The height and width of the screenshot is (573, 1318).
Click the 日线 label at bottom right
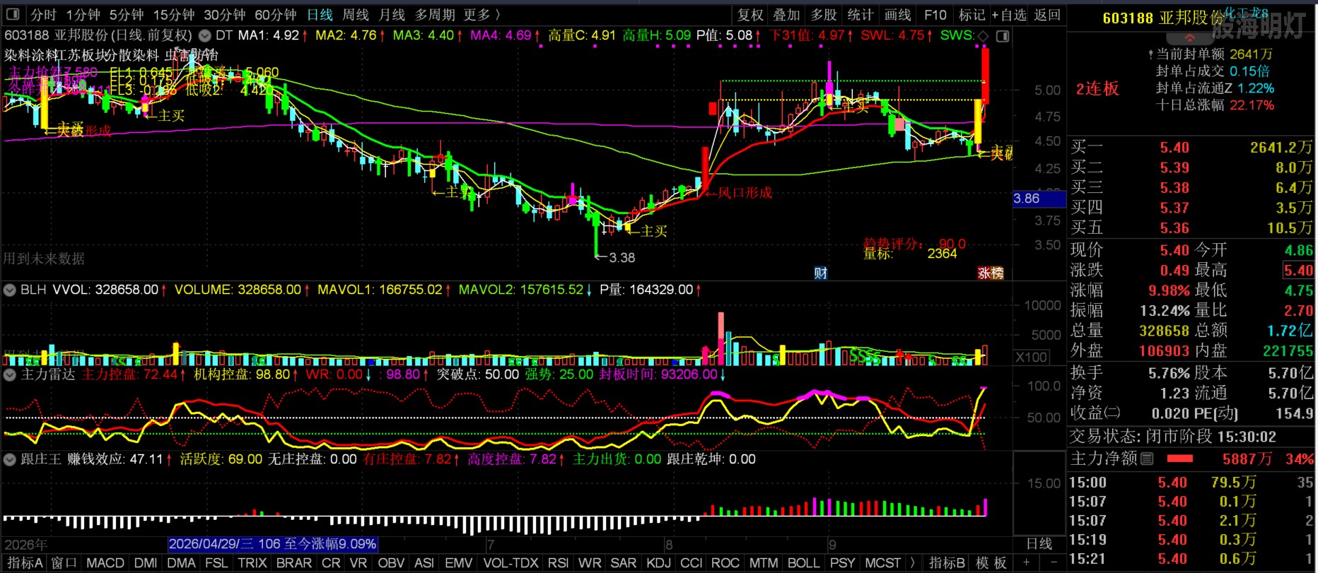(x=1039, y=544)
